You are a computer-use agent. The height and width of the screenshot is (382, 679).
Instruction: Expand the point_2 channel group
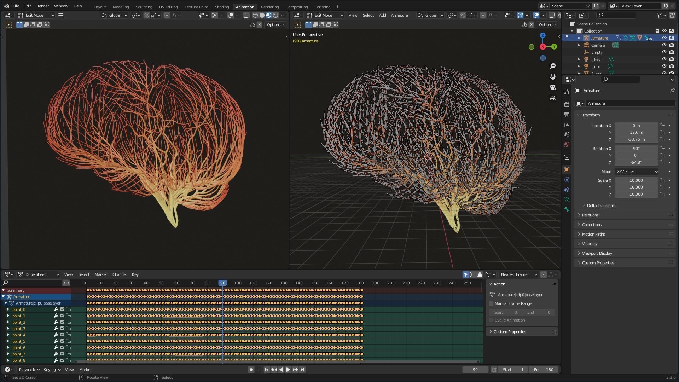pos(8,322)
